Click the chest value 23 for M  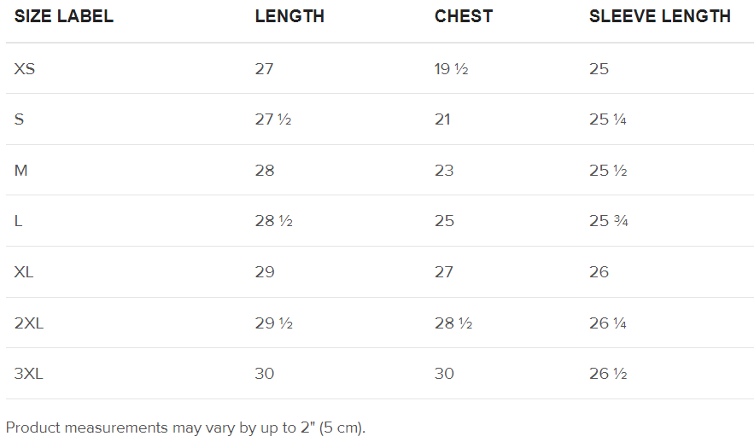pyautogui.click(x=444, y=171)
